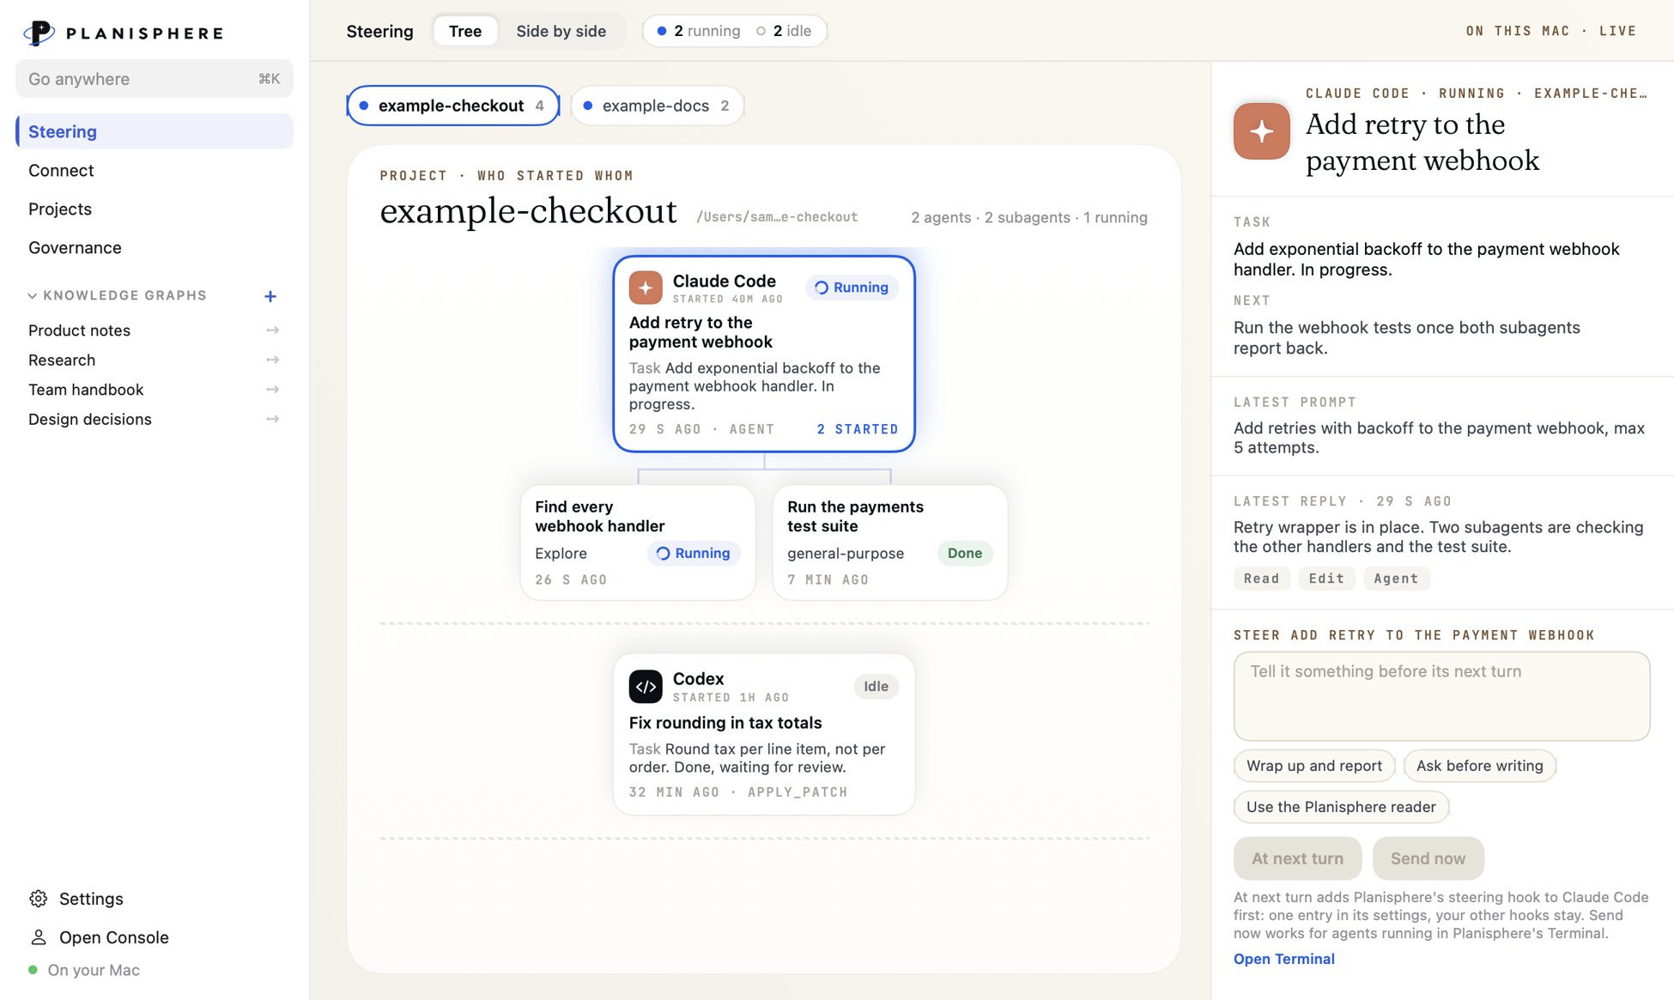Image resolution: width=1674 pixels, height=1000 pixels.
Task: Add a new knowledge graph with plus icon
Action: pyautogui.click(x=270, y=296)
